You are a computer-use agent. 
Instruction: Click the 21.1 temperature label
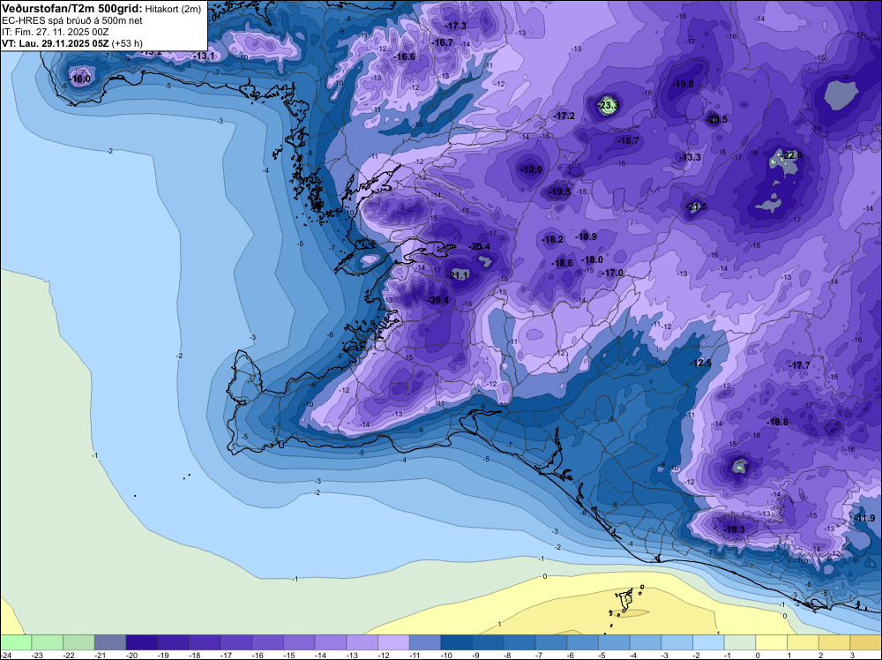tap(459, 275)
